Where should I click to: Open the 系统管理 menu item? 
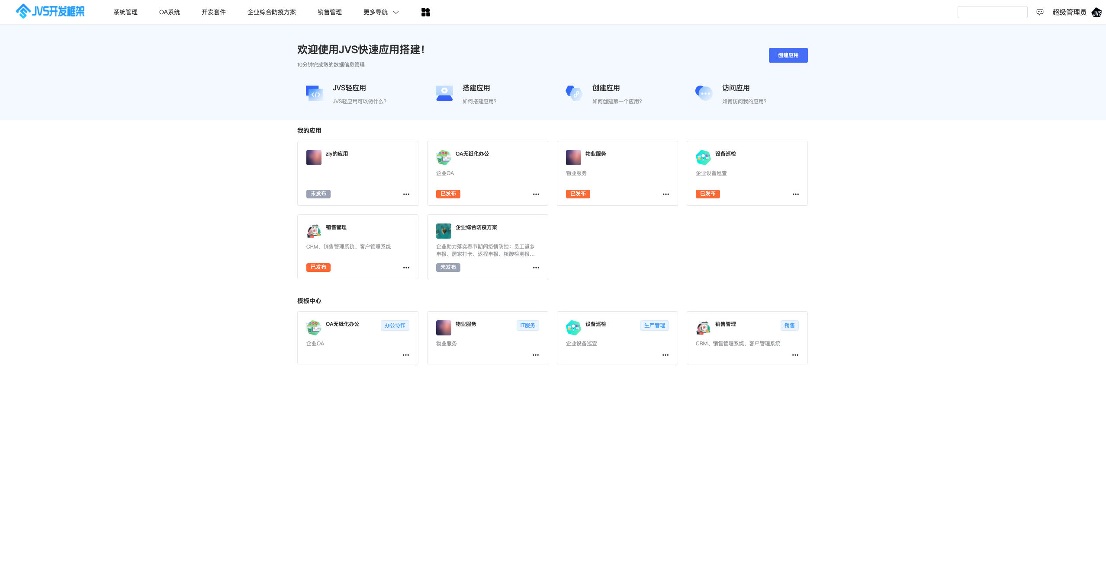pyautogui.click(x=125, y=12)
